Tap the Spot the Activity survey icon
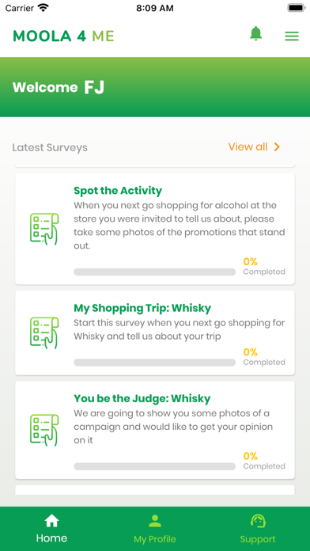The height and width of the screenshot is (551, 310). [x=44, y=229]
